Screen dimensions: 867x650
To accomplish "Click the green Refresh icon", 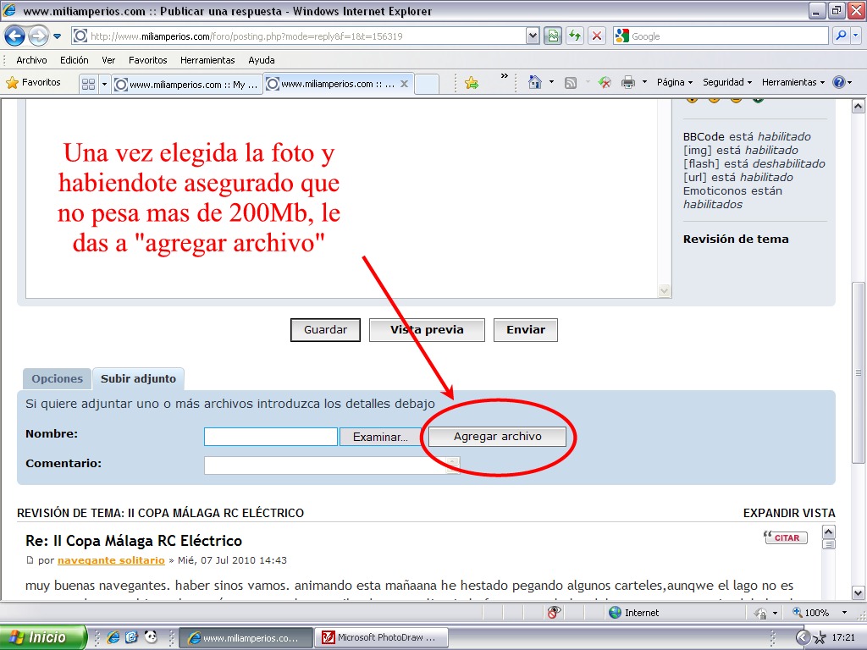I will [575, 36].
